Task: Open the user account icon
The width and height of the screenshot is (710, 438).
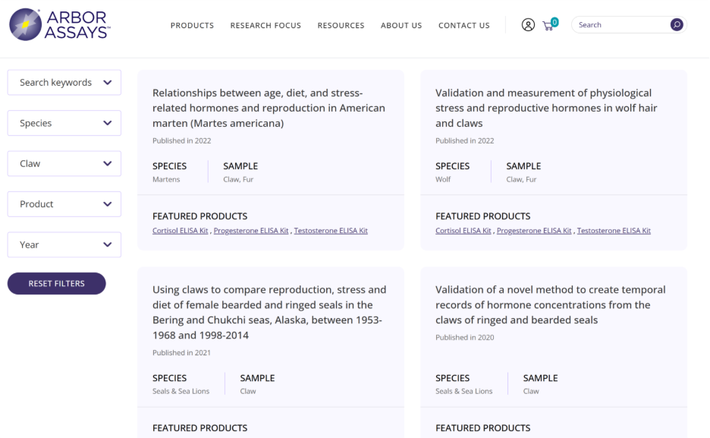Action: [528, 25]
